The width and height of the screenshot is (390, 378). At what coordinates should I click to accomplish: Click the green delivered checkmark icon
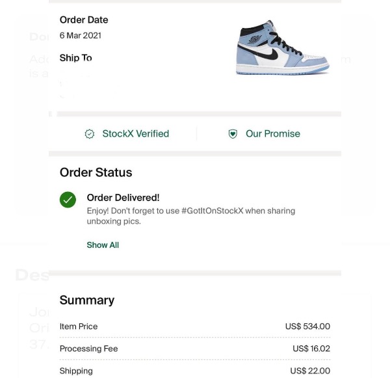coord(68,200)
